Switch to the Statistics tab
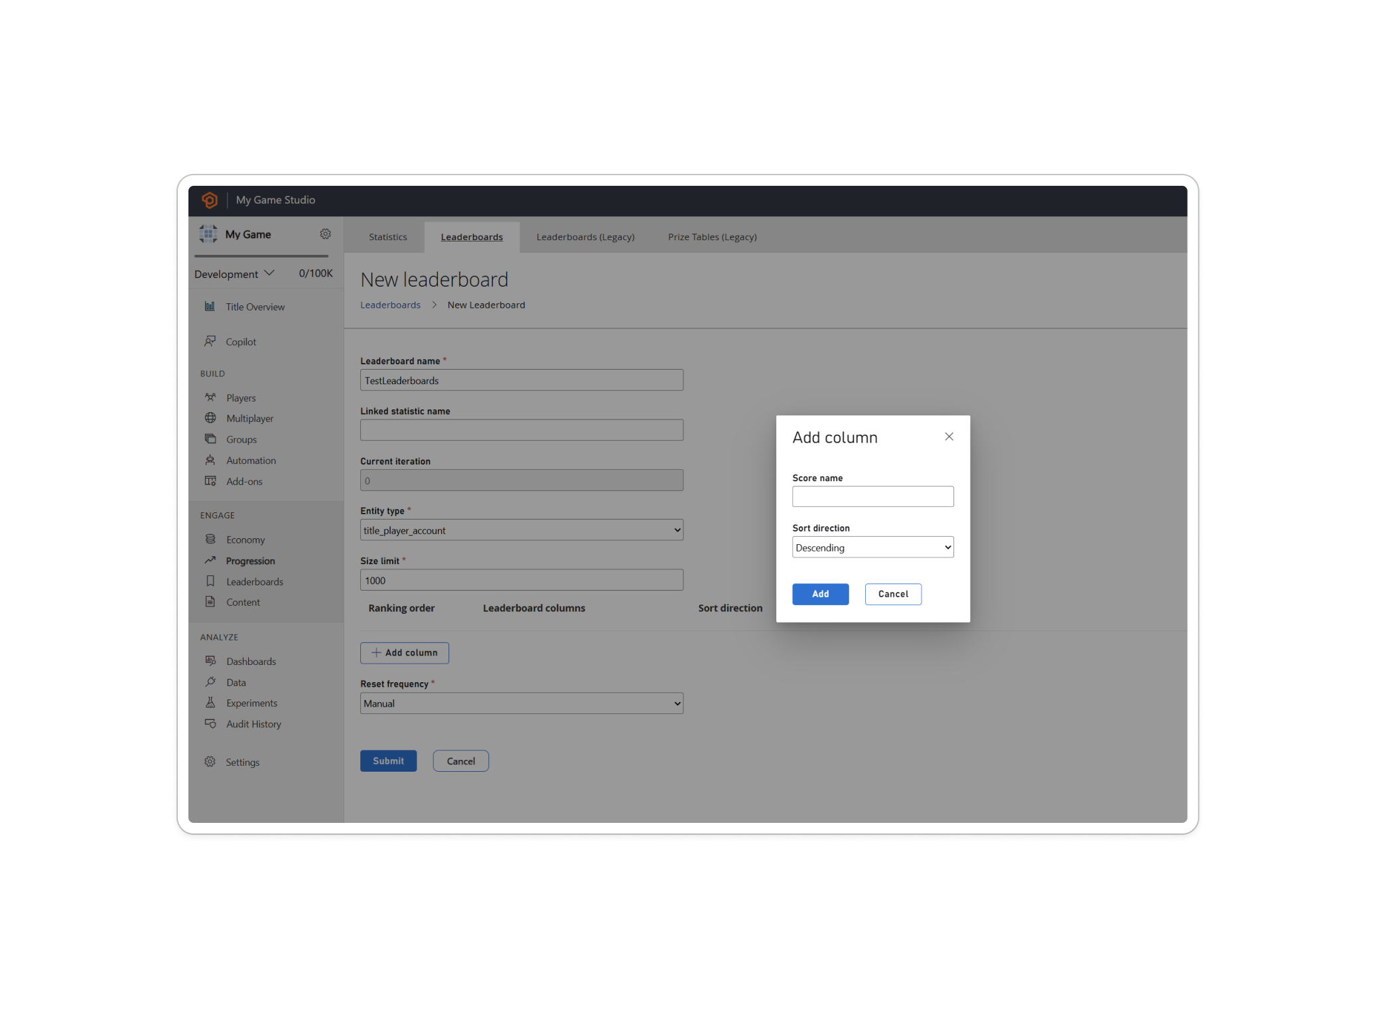This screenshot has height=1014, width=1376. [388, 236]
